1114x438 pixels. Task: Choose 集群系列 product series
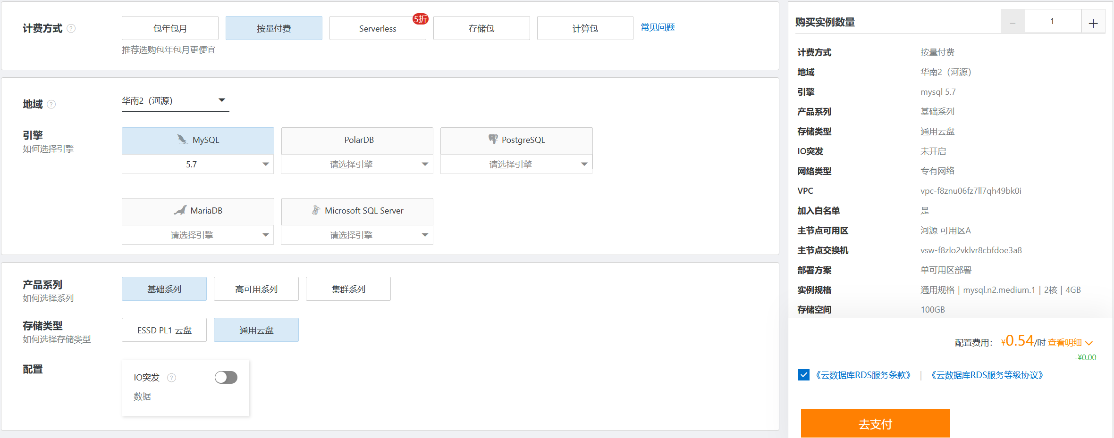(x=348, y=289)
